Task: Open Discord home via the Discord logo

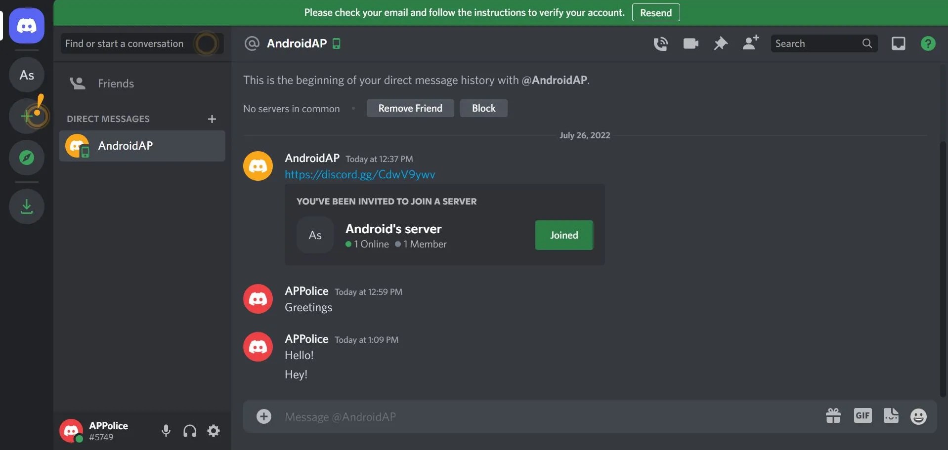Action: 26,26
